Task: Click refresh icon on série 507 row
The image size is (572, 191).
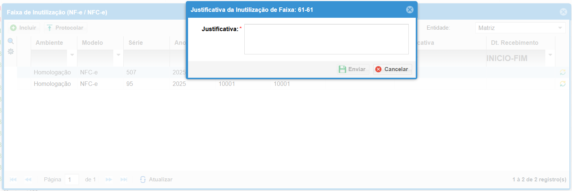Action: pos(563,73)
